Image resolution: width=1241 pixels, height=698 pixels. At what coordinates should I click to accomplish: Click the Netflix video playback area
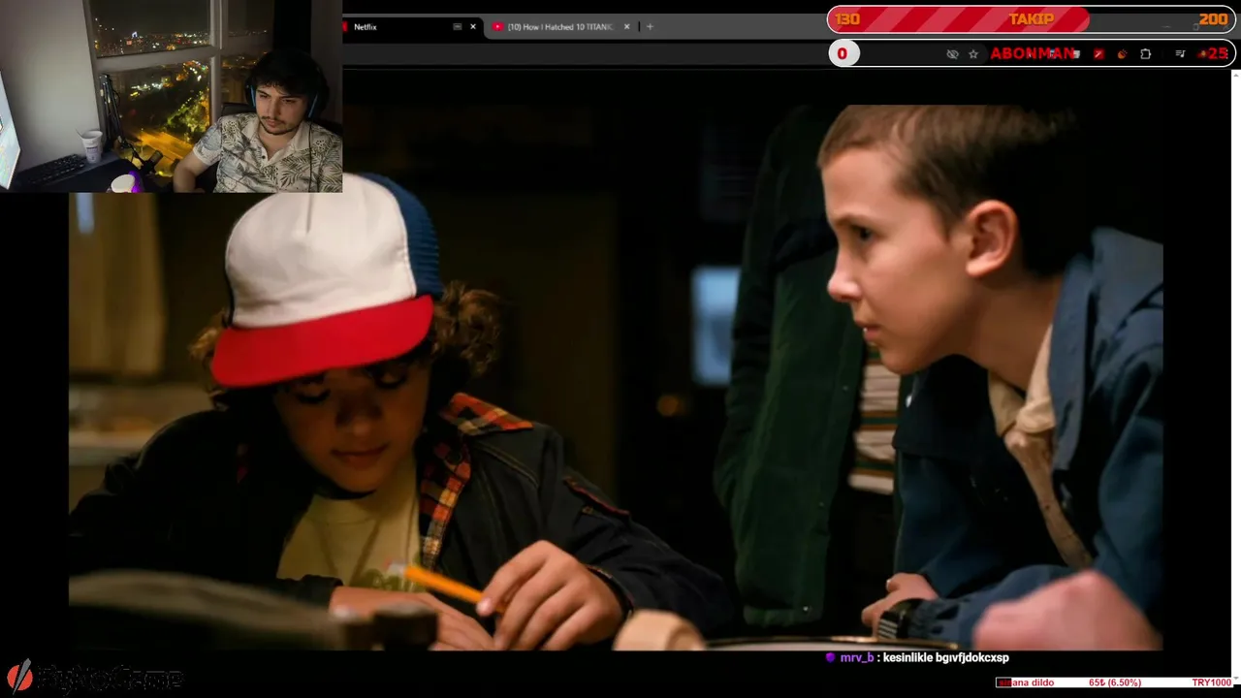pos(616,378)
